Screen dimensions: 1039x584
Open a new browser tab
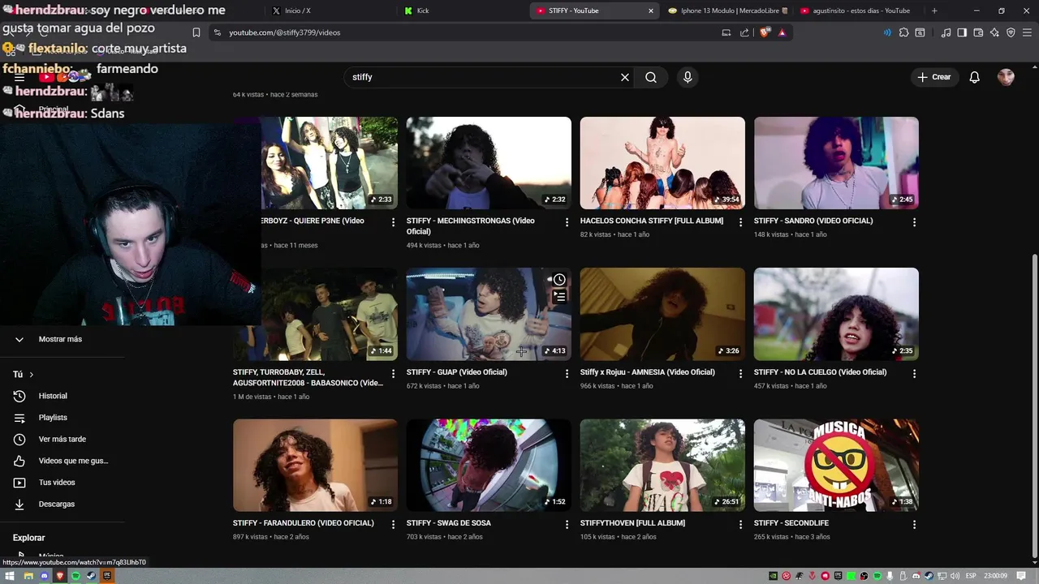click(x=934, y=11)
